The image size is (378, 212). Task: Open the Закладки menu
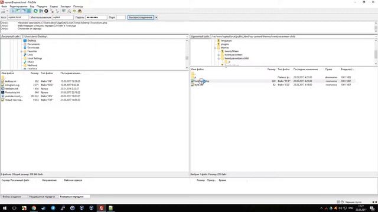66,6
